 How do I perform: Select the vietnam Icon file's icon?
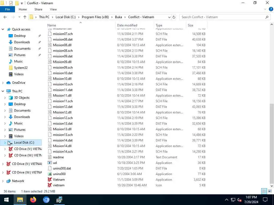[50, 185]
